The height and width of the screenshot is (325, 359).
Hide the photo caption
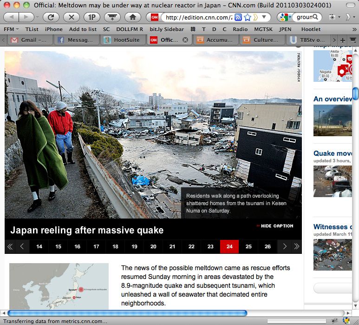pyautogui.click(x=275, y=226)
